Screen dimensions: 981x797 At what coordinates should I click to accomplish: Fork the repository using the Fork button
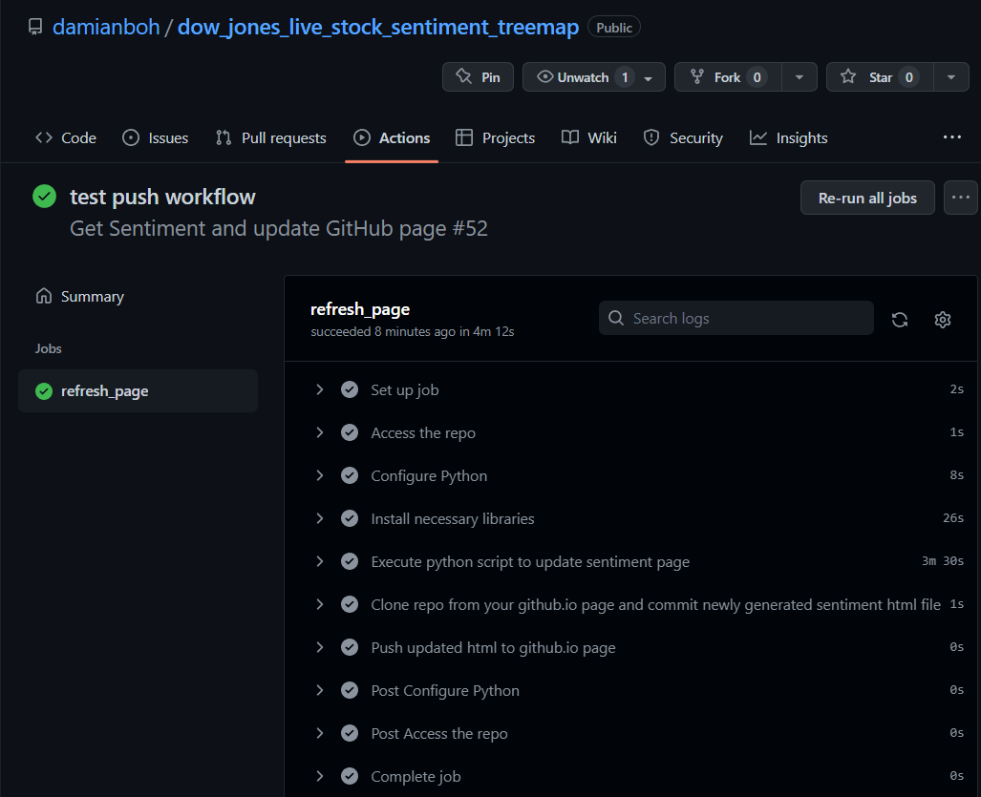[x=728, y=77]
